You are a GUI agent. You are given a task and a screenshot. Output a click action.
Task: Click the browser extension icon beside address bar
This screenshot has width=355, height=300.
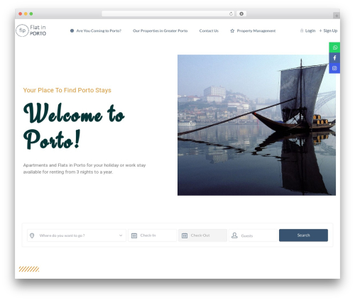click(241, 13)
